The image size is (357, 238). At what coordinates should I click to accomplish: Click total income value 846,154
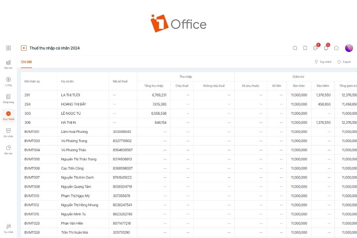pyautogui.click(x=161, y=123)
